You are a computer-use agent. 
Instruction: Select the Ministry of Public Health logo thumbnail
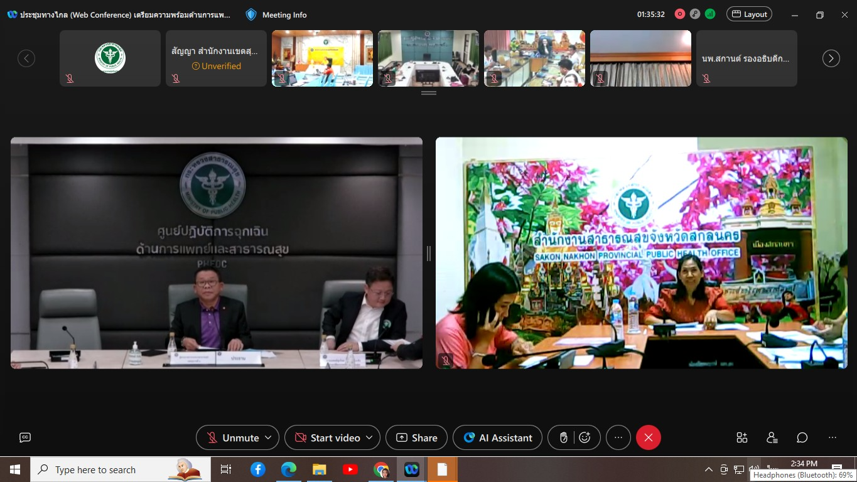[x=110, y=58]
